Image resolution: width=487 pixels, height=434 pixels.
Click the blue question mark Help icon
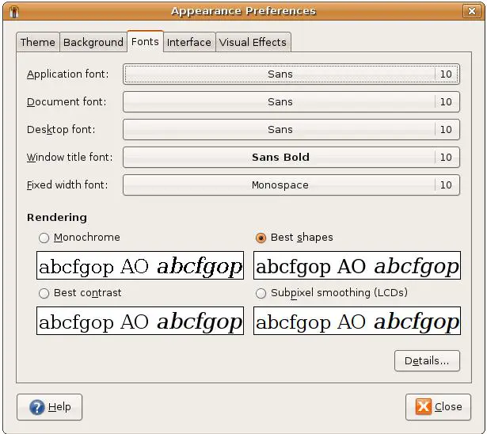(x=37, y=407)
